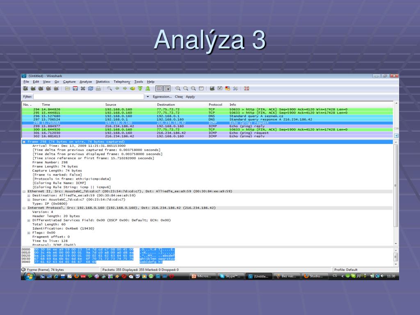This screenshot has width=420, height=315.
Task: Open the Go menu
Action: click(x=57, y=82)
